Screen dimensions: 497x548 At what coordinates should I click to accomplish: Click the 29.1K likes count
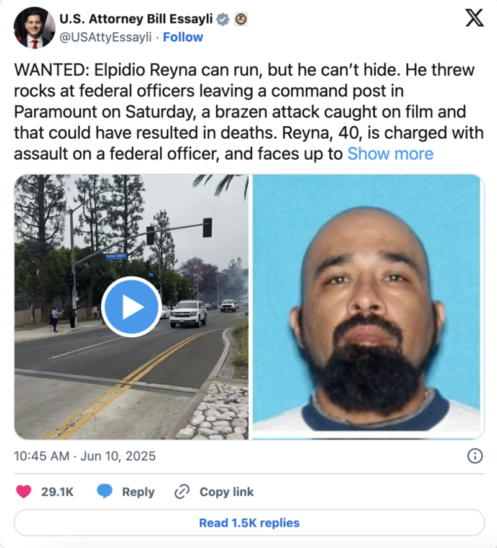(57, 492)
